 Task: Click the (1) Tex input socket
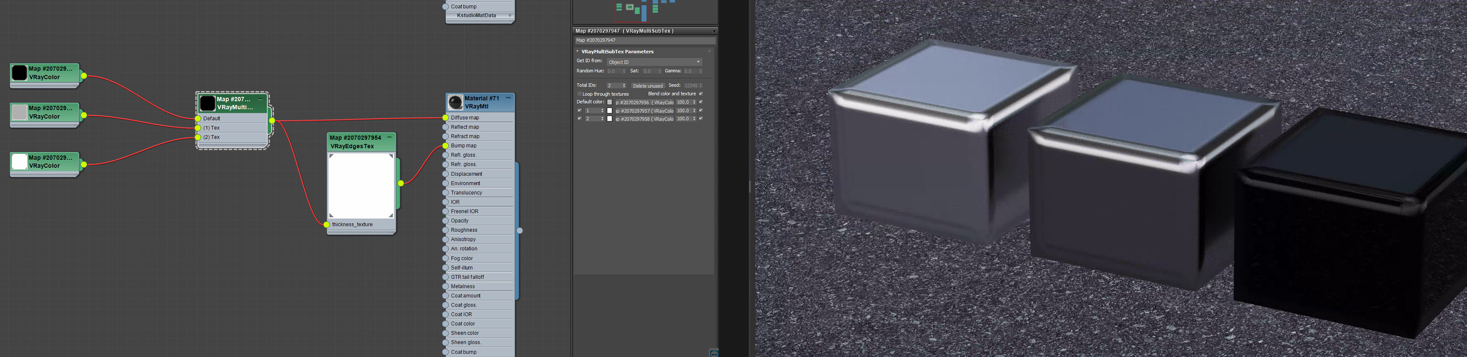(198, 128)
